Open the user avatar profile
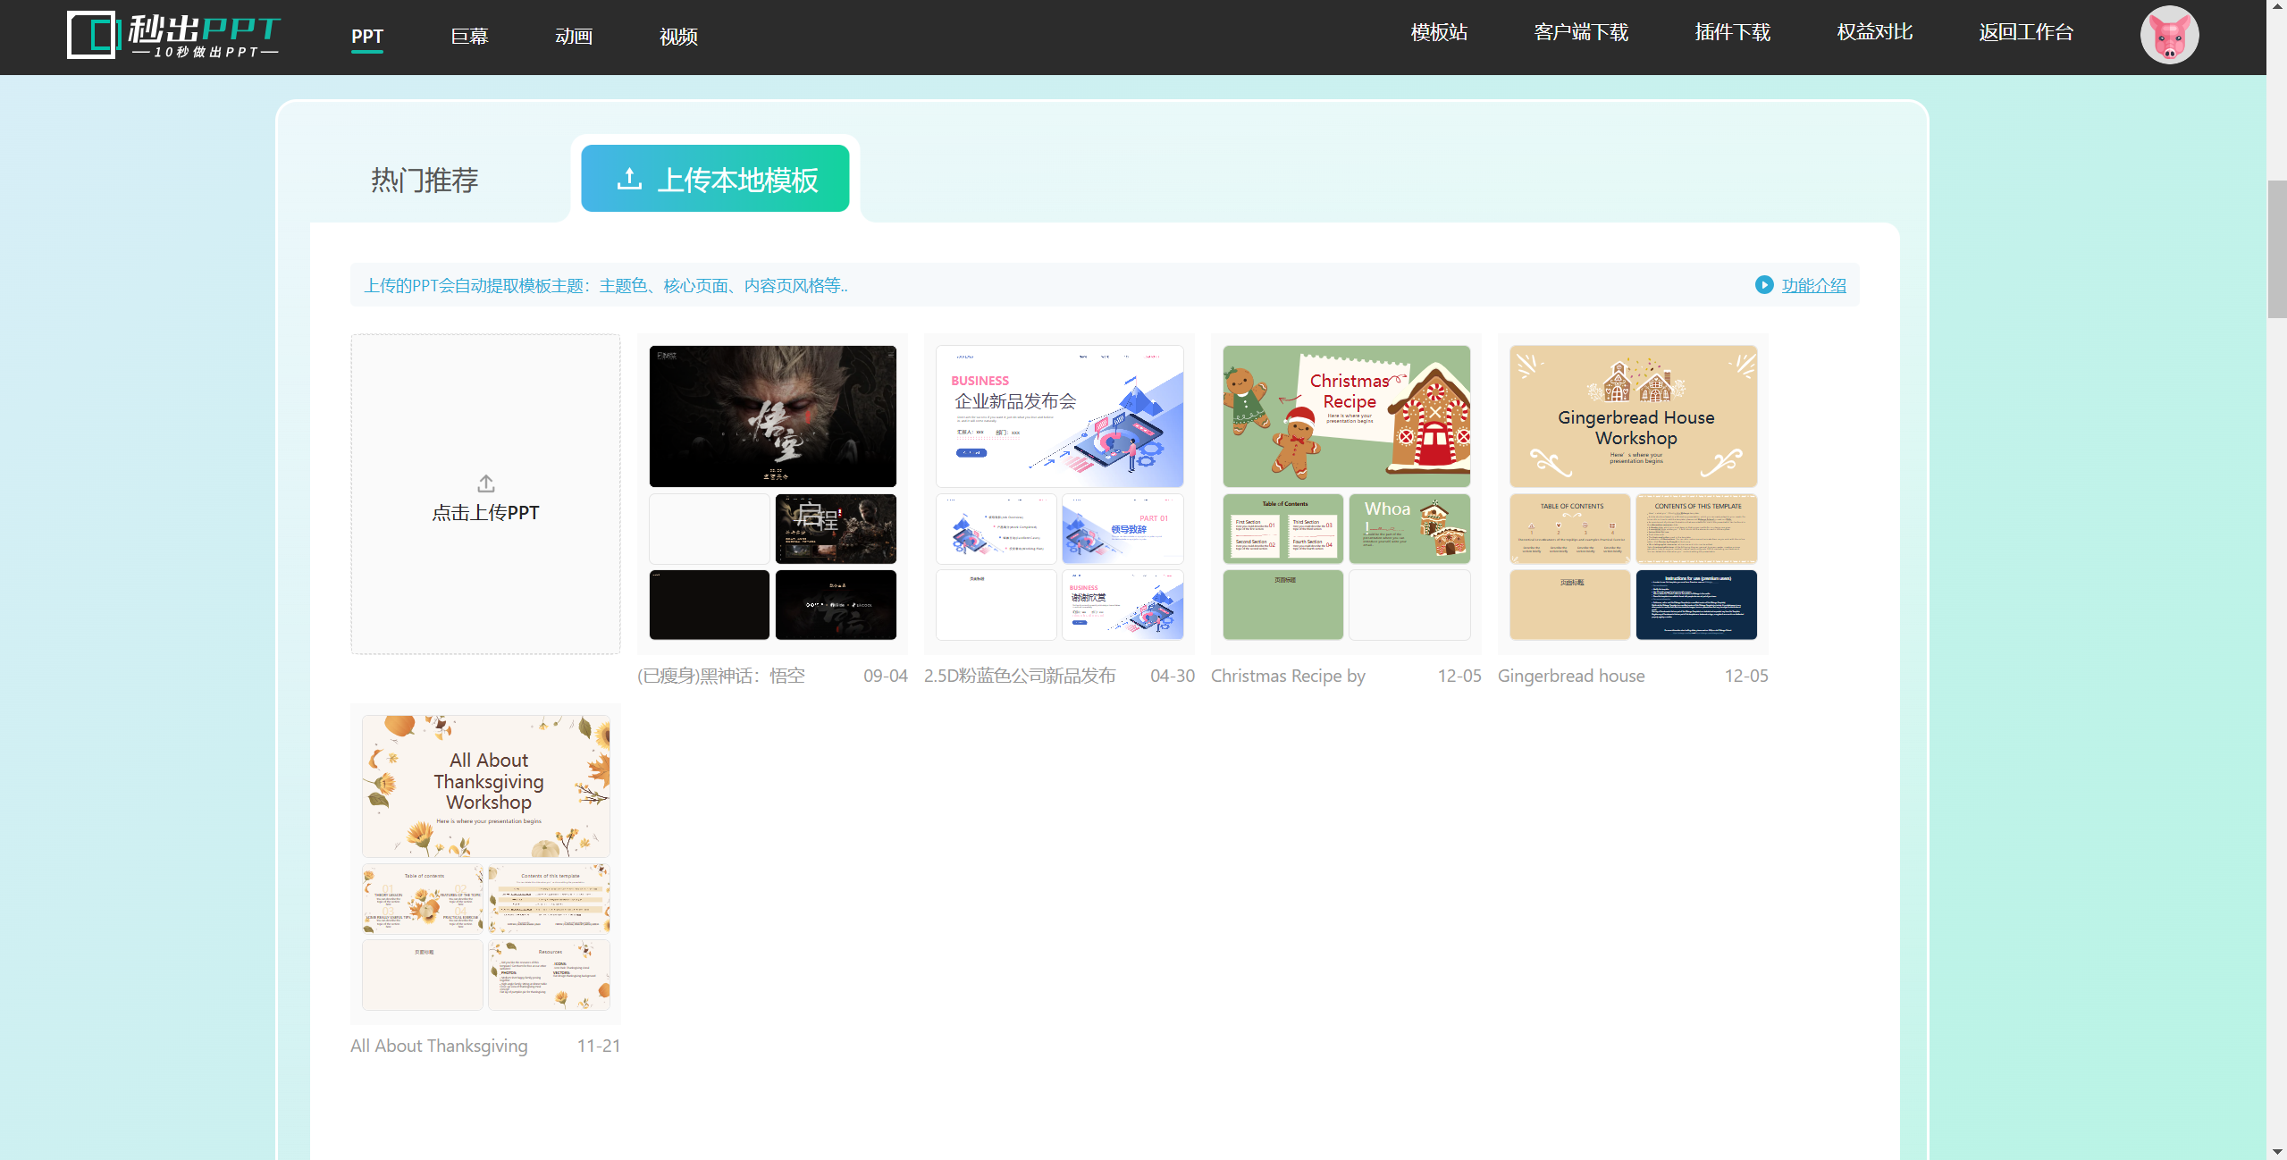 pos(2169,36)
